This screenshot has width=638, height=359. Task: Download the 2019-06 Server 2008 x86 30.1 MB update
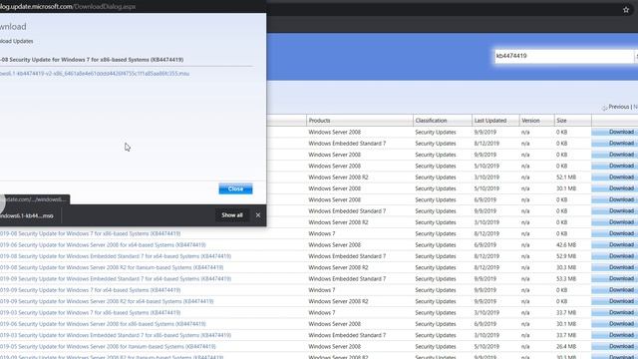click(614, 324)
